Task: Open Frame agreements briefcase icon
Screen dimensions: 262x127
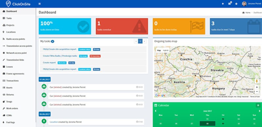Action: click(4, 74)
